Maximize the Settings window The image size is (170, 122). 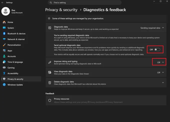pyautogui.click(x=160, y=1)
